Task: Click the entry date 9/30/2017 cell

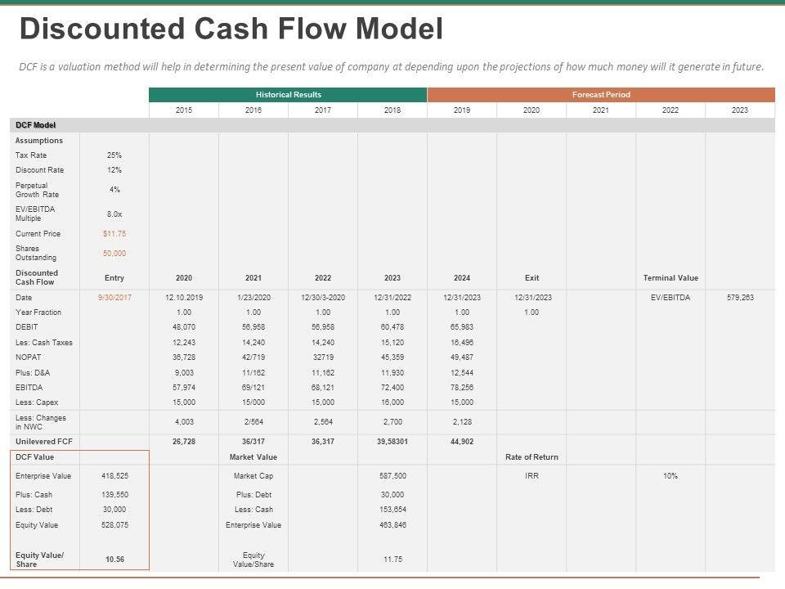Action: coord(114,298)
